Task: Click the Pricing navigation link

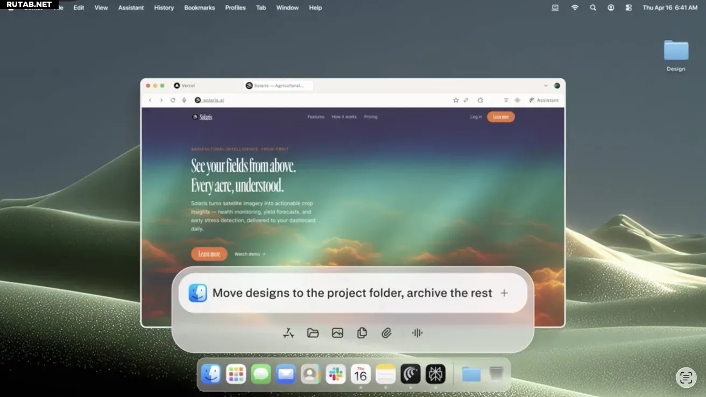Action: tap(370, 117)
